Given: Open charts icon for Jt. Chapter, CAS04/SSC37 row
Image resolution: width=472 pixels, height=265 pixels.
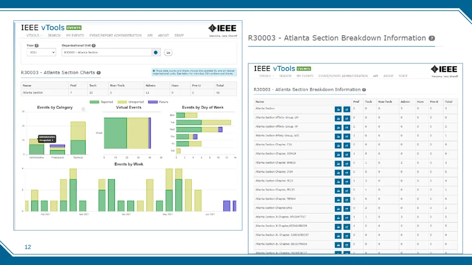Looking at the screenshot, I should tap(338, 236).
